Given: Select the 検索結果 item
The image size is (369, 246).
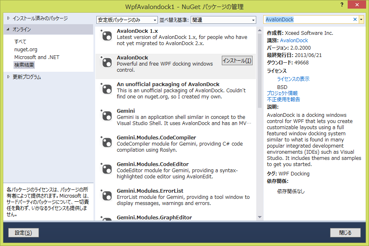Looking at the screenshot, I should (x=24, y=65).
